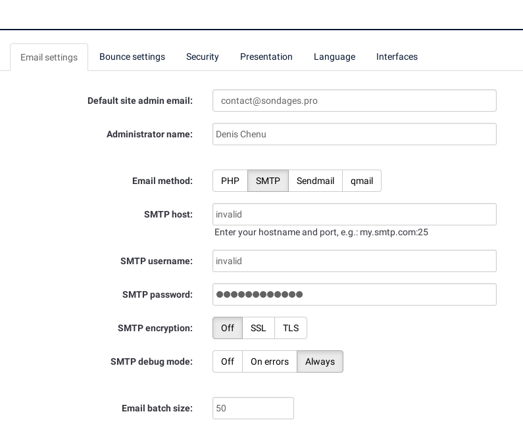Open the Interfaces tab
This screenshot has width=523, height=439.
tap(397, 57)
